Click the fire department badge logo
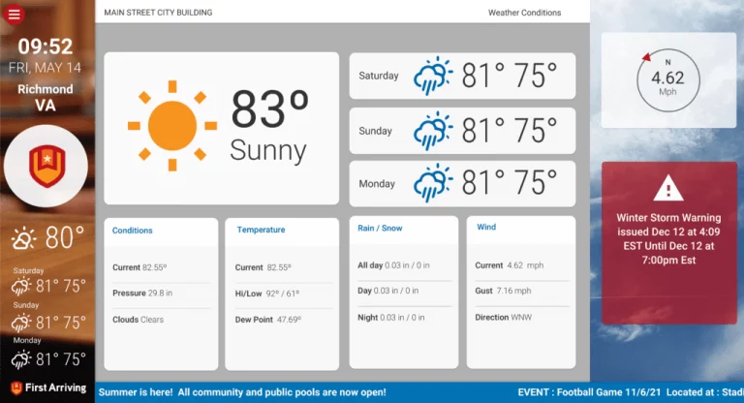The height and width of the screenshot is (403, 744). (x=46, y=167)
